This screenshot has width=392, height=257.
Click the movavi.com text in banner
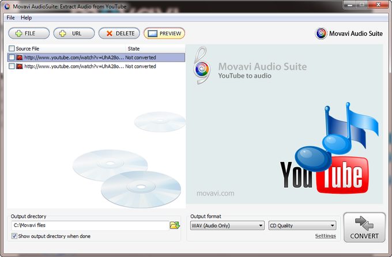[215, 193]
